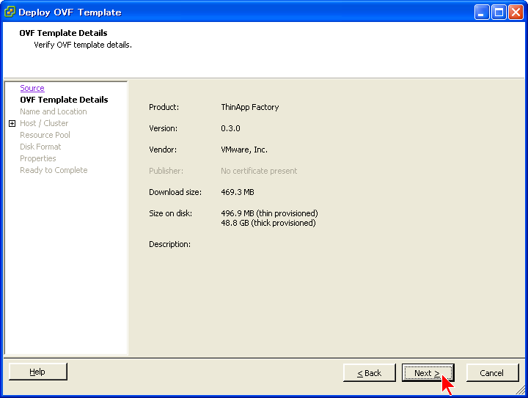
Task: Click the Vendor: label
Action: click(x=163, y=150)
